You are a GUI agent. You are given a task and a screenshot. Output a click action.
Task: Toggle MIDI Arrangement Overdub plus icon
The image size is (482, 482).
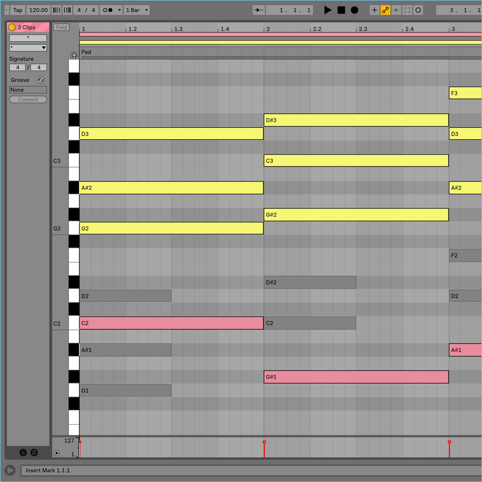374,10
